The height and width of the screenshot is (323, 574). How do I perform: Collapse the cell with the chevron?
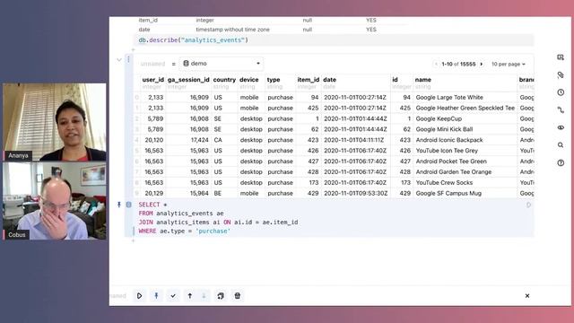[119, 60]
